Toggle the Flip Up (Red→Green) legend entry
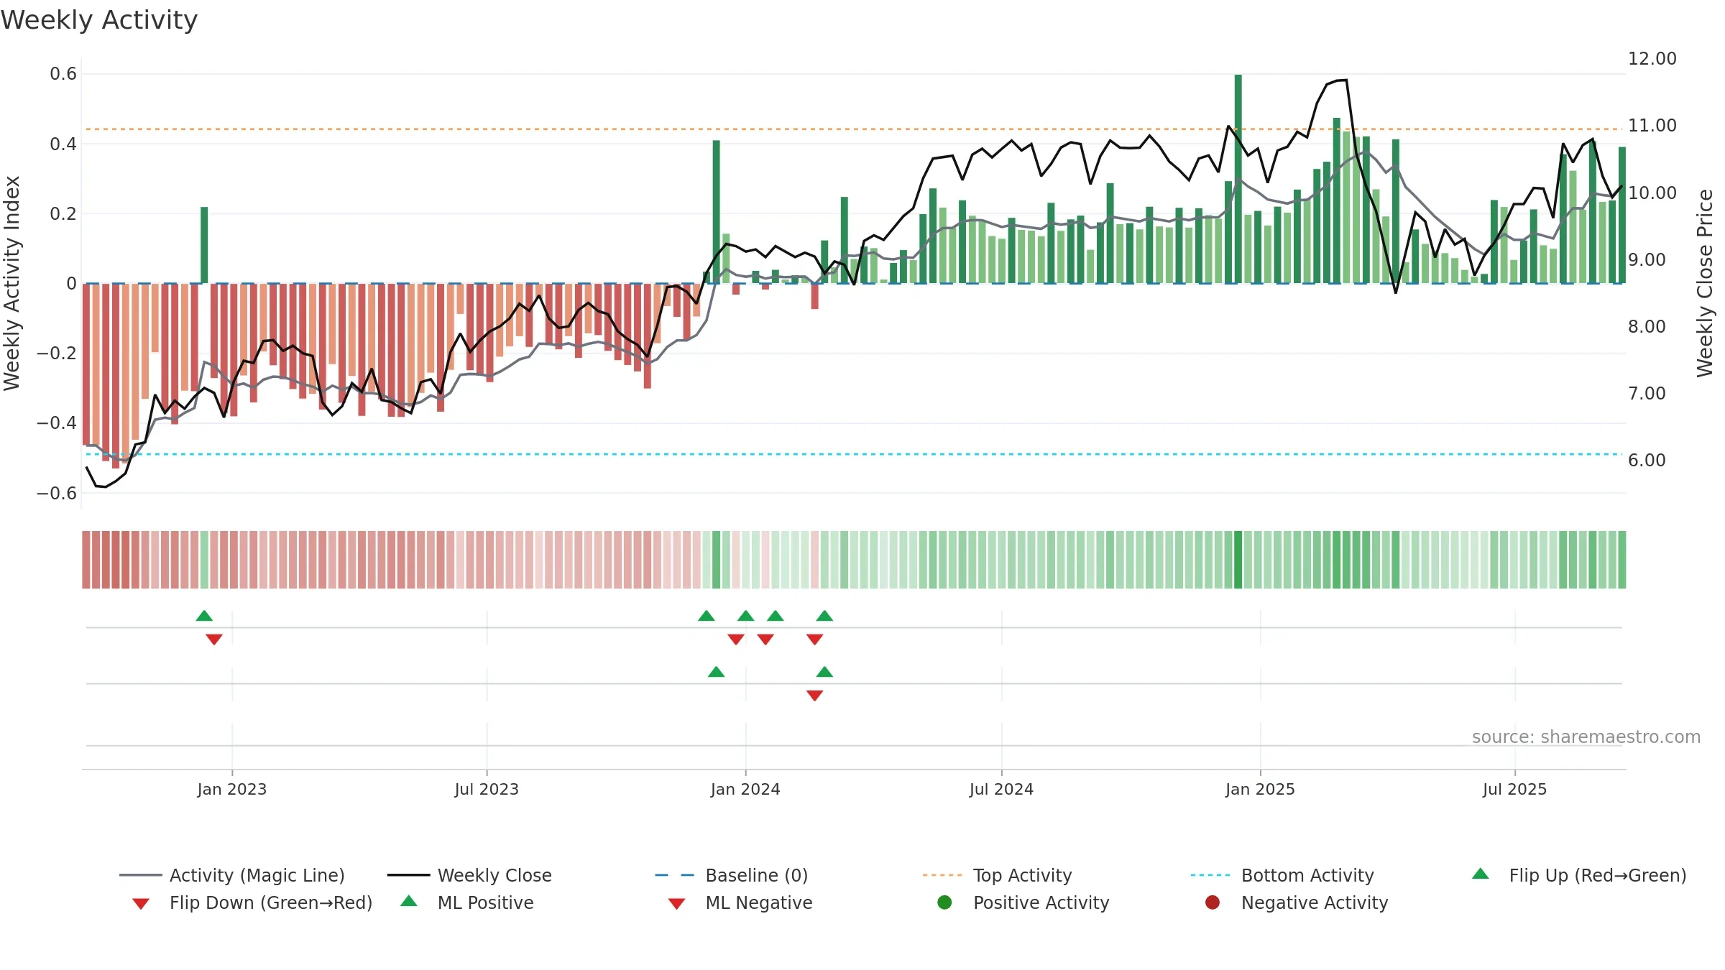The height and width of the screenshot is (970, 1725). (x=1579, y=875)
